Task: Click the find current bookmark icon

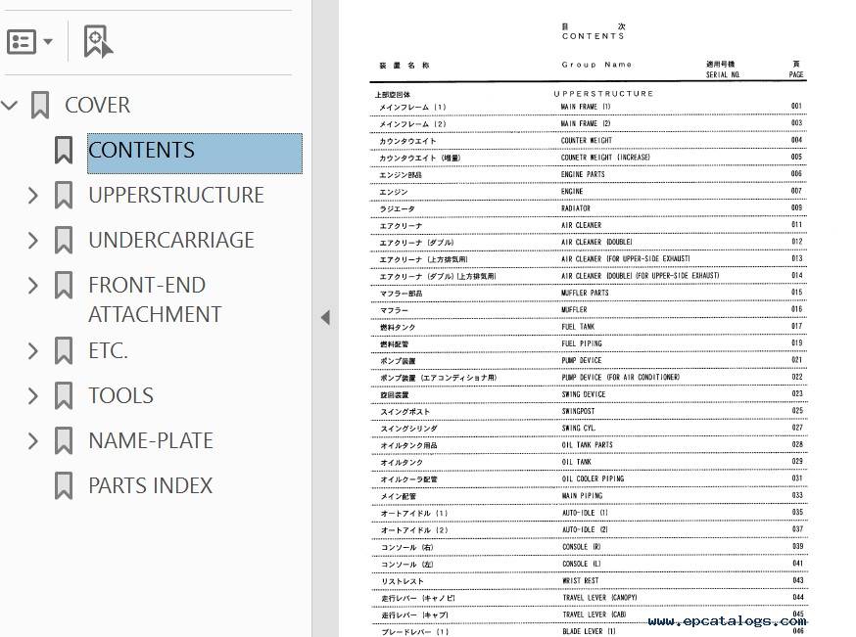Action: (98, 41)
